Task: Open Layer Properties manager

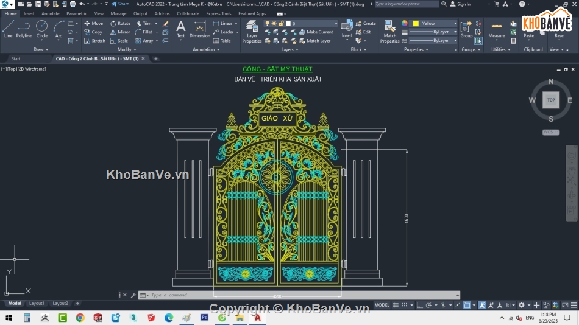Action: point(252,32)
